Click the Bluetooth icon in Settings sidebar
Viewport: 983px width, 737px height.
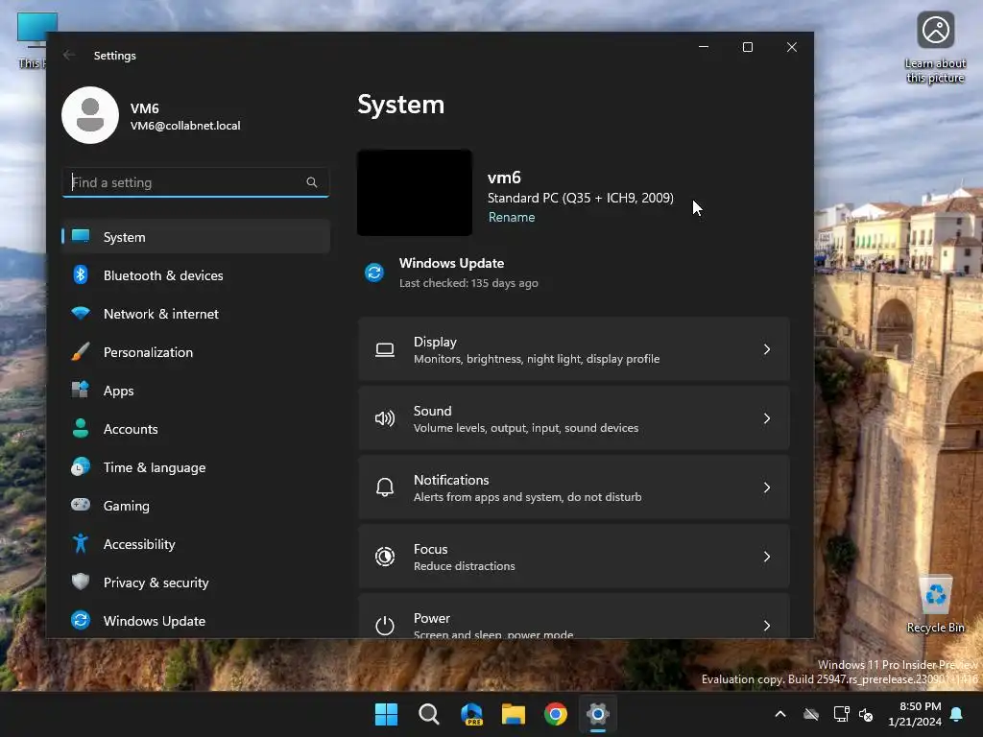click(81, 275)
